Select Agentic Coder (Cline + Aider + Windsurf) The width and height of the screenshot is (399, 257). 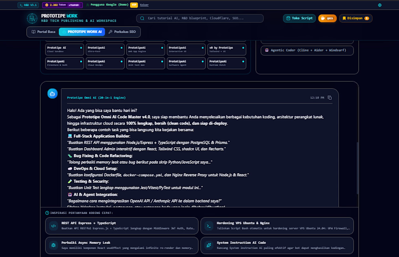point(307,50)
